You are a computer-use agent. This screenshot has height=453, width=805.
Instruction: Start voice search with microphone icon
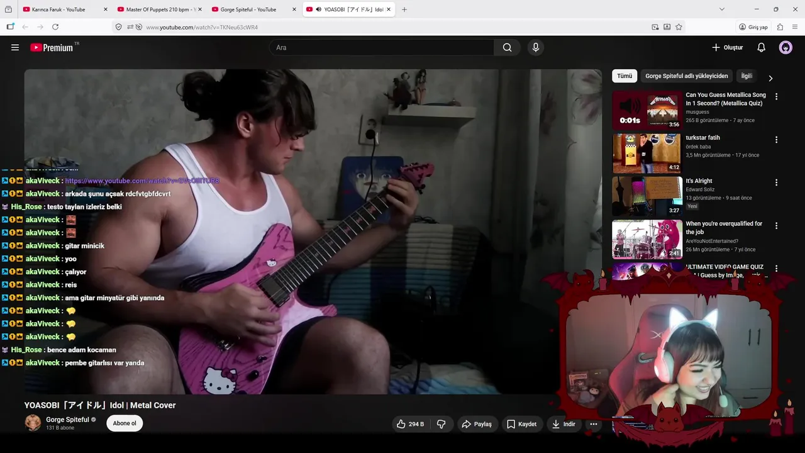[535, 47]
